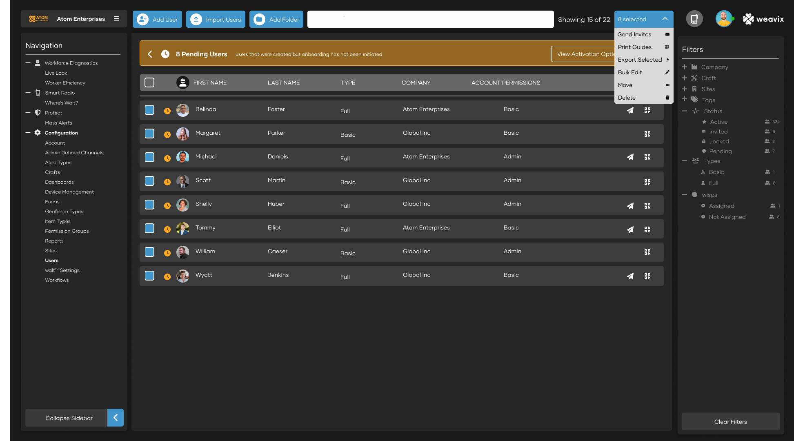Uncheck the checkbox for Michael Daniels

(149, 157)
